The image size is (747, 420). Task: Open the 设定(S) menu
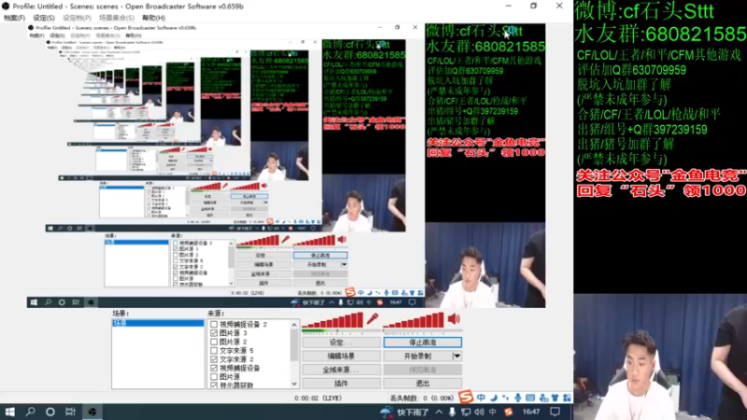coord(44,18)
